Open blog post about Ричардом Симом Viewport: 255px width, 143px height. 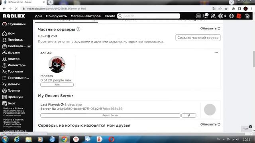(14, 112)
